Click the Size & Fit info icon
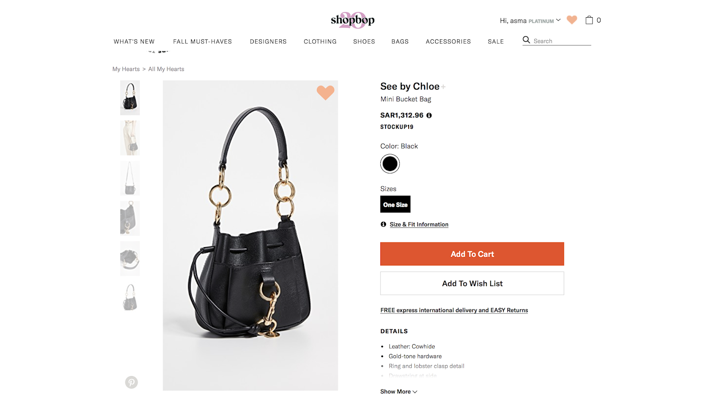Screen dimensions: 706x398 click(383, 224)
